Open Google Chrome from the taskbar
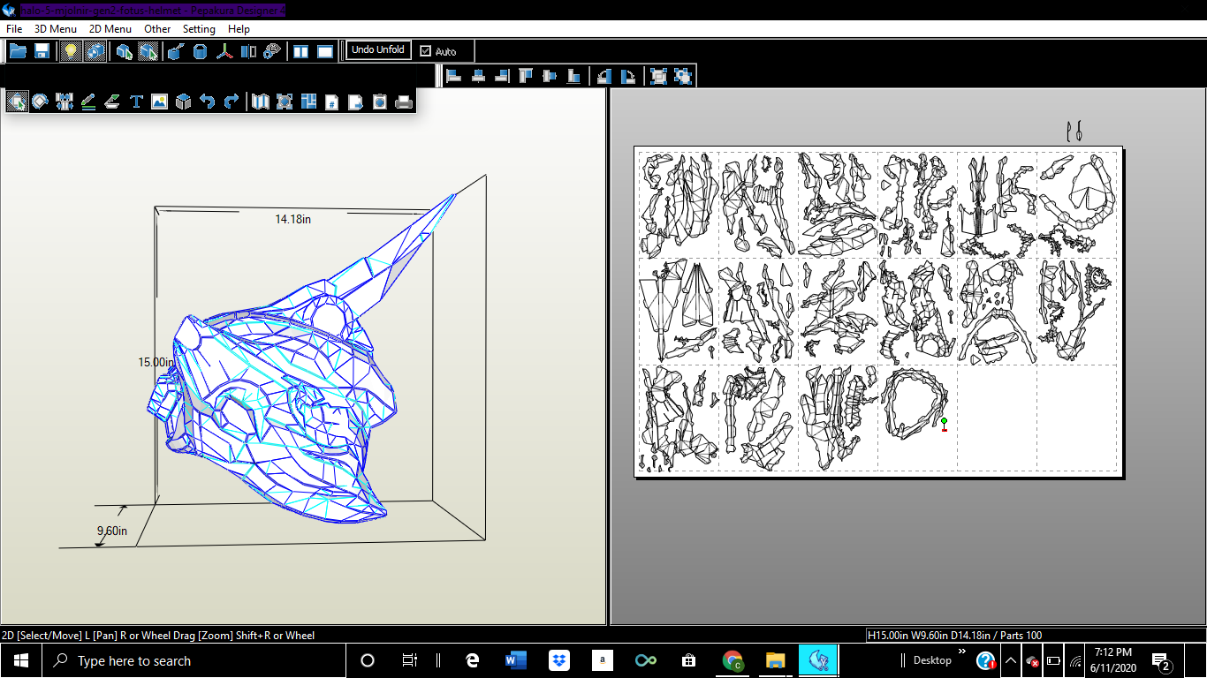Screen dimensions: 1207x678 732,660
